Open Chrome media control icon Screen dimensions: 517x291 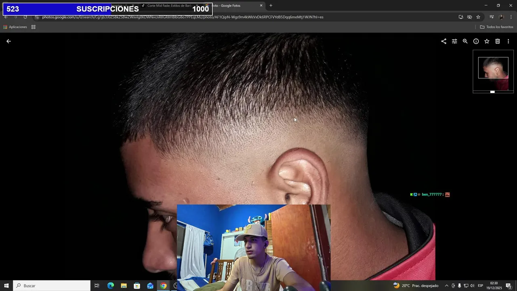coord(492,17)
